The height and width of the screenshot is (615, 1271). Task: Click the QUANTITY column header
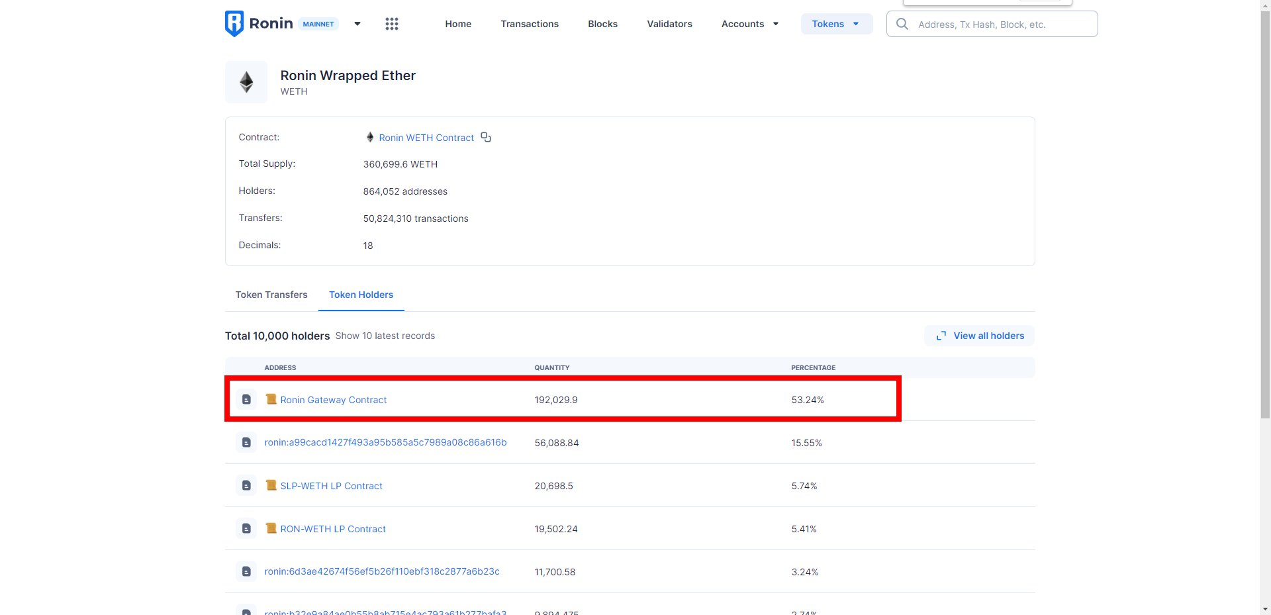552,367
